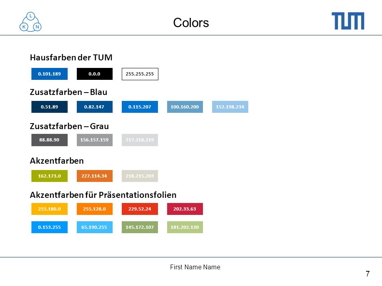Viewport: 382px width, 286px height.
Task: Pick the white 255.255.255 swatch
Action: 140,74
